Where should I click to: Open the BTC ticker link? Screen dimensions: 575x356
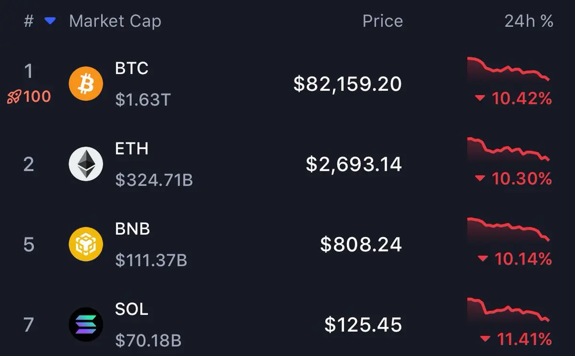click(132, 69)
